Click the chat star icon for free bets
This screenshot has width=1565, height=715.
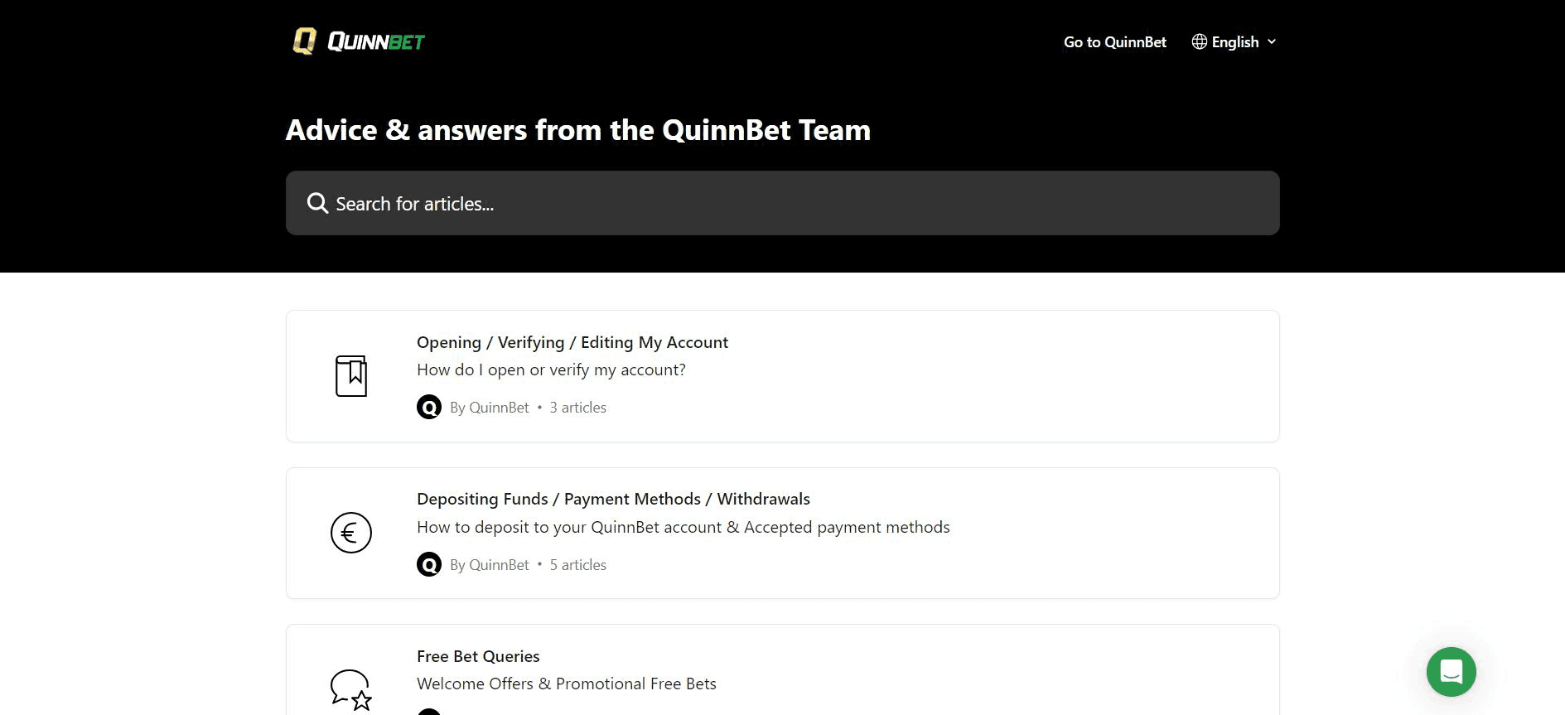pos(351,689)
